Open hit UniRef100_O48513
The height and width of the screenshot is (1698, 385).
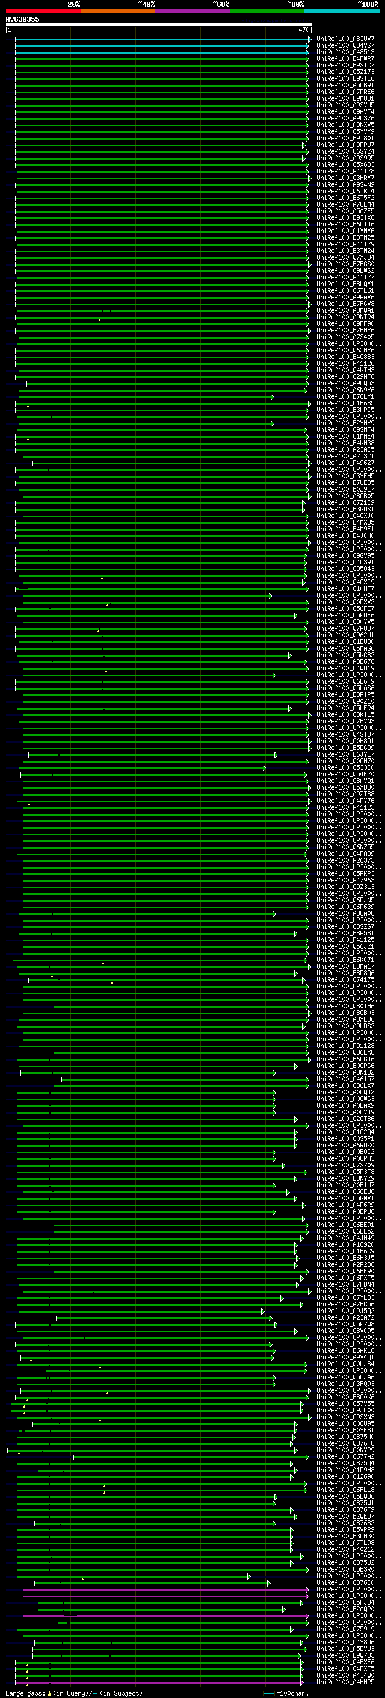point(345,52)
